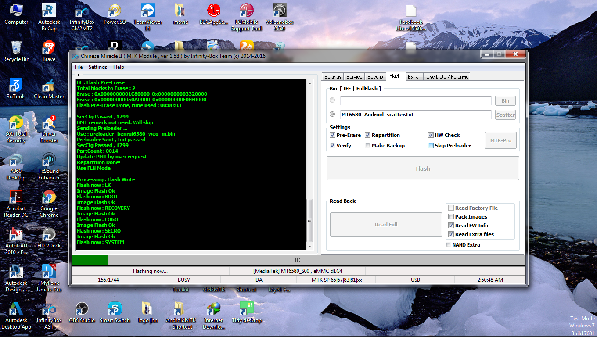This screenshot has width=597, height=337.
Task: Click the log scrollbar down arrow
Action: pyautogui.click(x=310, y=247)
